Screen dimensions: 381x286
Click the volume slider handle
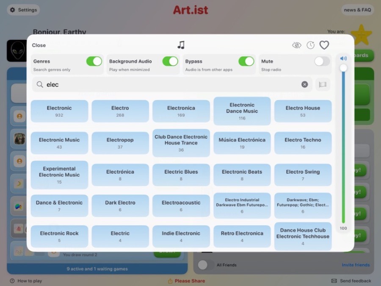343,68
